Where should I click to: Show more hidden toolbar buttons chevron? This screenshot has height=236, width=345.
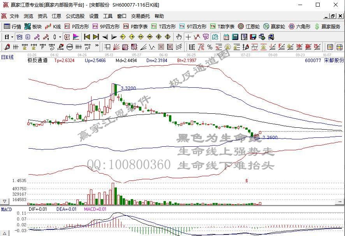pyautogui.click(x=97, y=46)
